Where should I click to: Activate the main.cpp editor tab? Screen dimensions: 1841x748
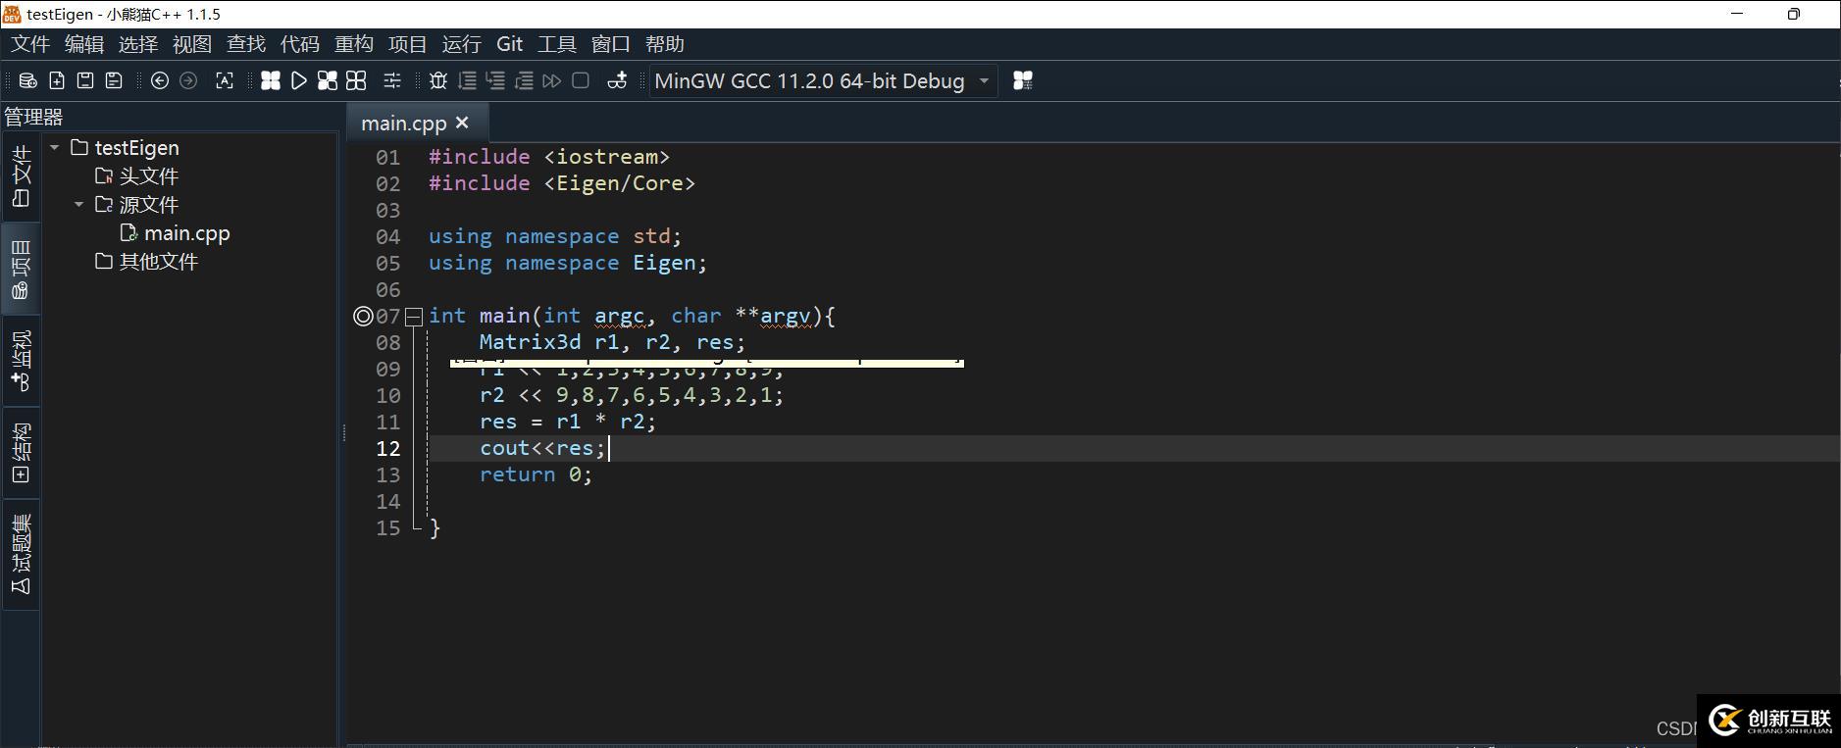click(x=403, y=124)
